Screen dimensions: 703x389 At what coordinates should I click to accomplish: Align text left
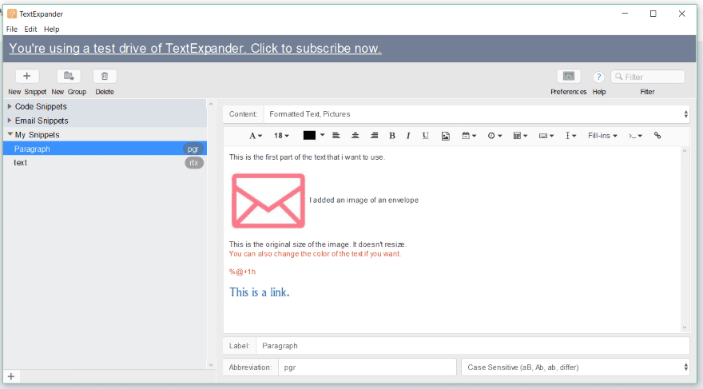point(336,135)
